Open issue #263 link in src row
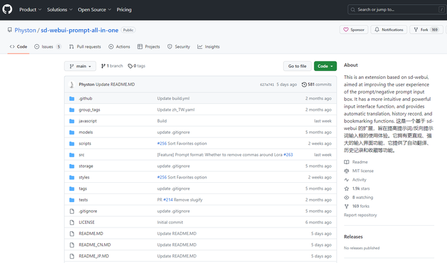This screenshot has height=263, width=447. pyautogui.click(x=288, y=155)
